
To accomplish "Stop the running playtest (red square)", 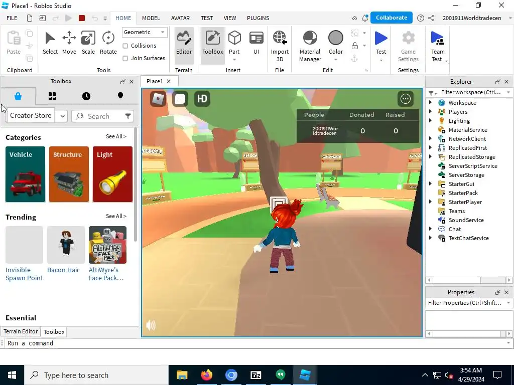I will click(x=82, y=18).
